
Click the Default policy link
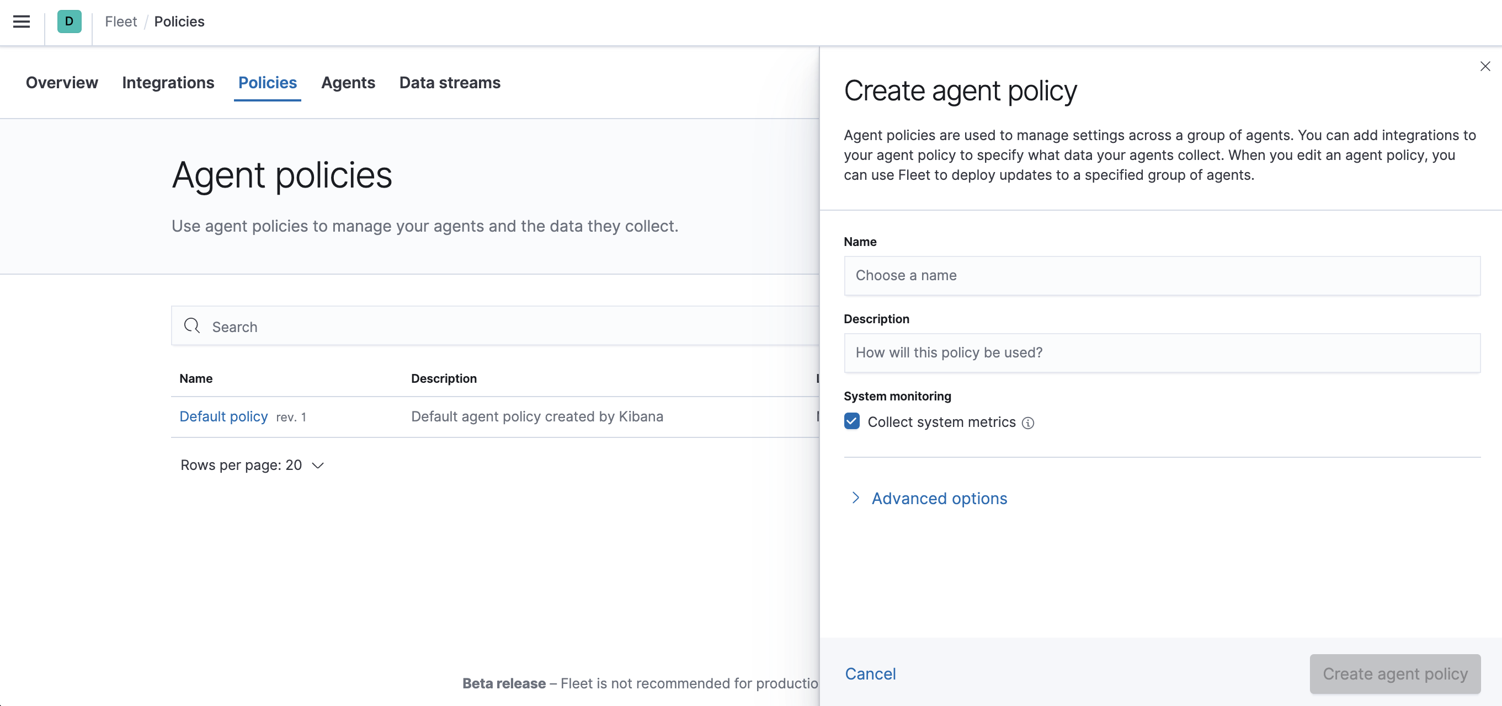click(223, 416)
